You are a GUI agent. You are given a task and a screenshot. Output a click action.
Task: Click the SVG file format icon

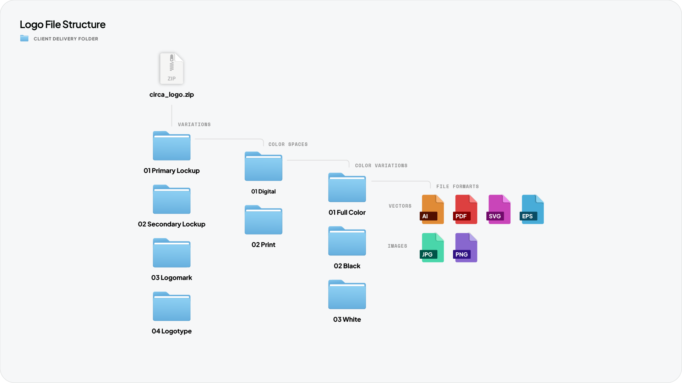pyautogui.click(x=499, y=209)
